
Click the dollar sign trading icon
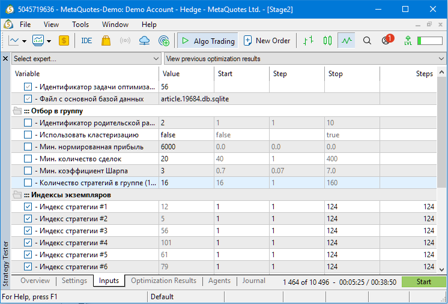click(x=64, y=41)
